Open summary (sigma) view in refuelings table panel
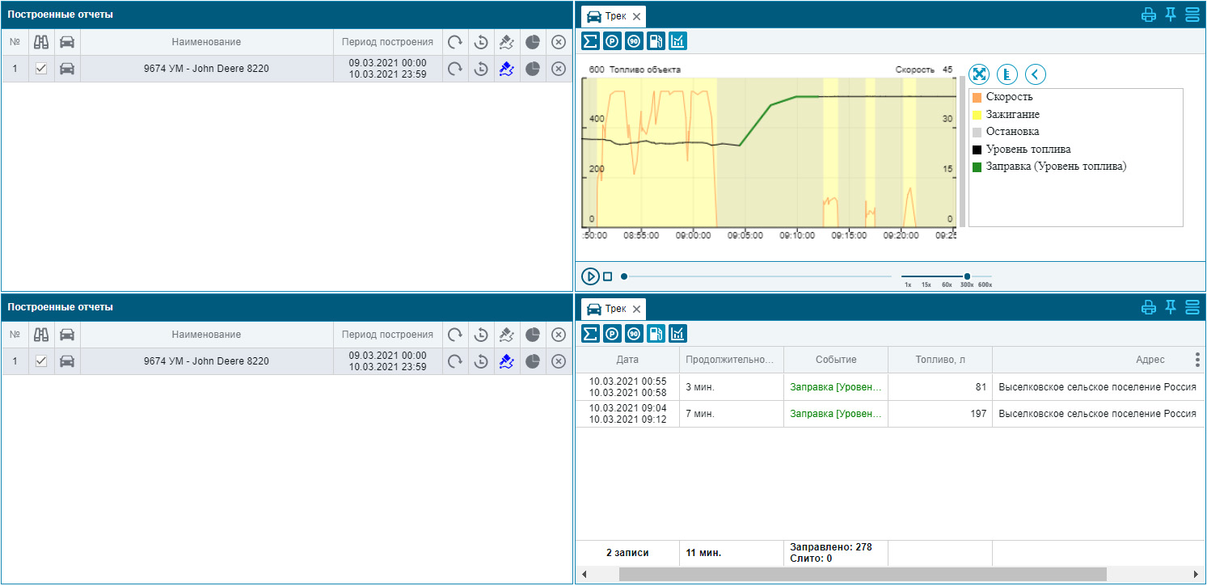 tap(590, 333)
